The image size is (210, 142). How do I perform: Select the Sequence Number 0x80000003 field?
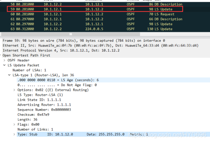pyautogui.click(x=44, y=110)
